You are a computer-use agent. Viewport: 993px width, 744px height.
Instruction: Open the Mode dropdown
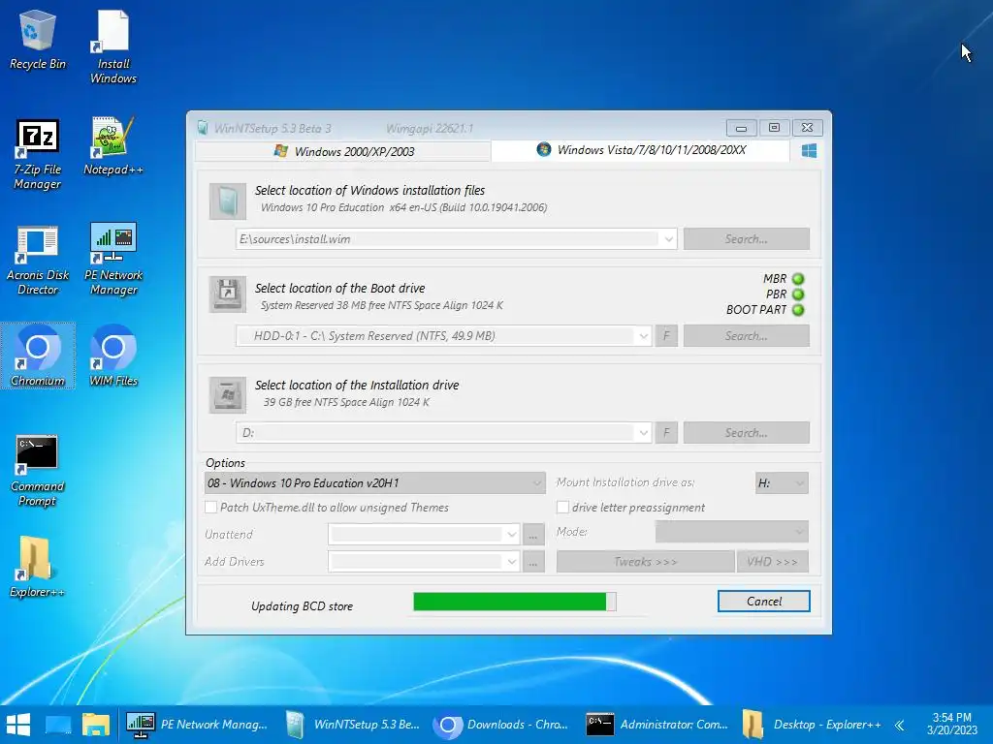pyautogui.click(x=732, y=532)
